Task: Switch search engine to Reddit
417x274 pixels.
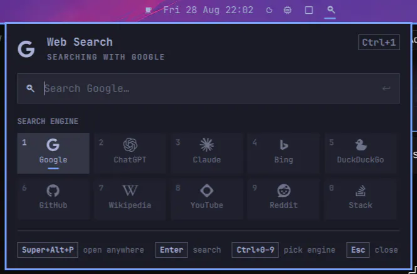Action: click(283, 199)
